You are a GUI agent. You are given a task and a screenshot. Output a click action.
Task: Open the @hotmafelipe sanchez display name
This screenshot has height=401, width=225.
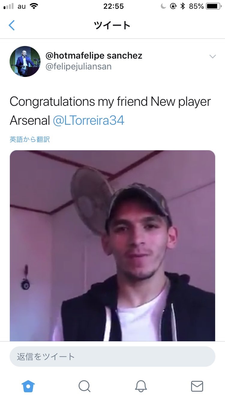[94, 56]
